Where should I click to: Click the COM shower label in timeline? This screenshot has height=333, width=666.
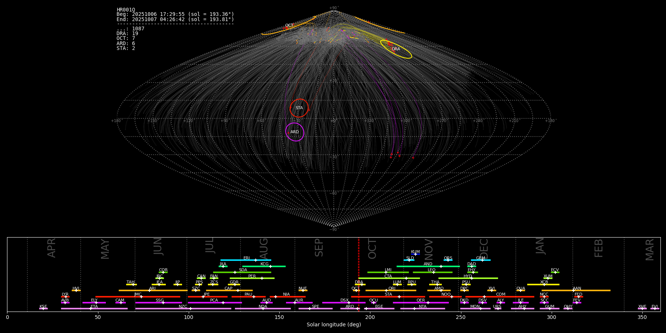click(x=501, y=295)
